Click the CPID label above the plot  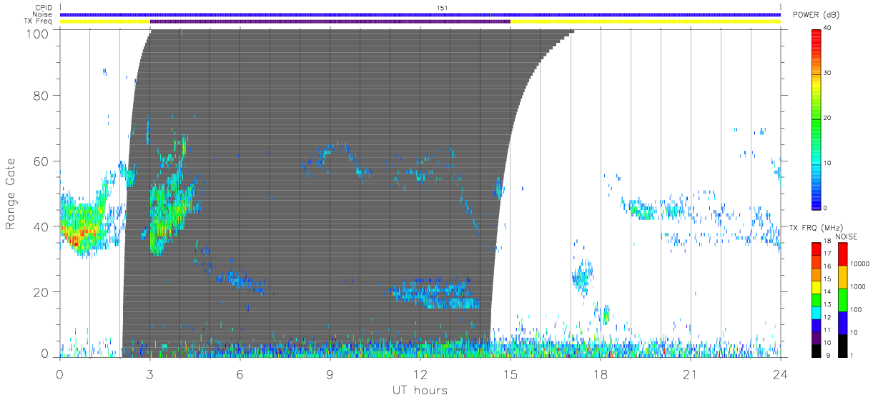pyautogui.click(x=44, y=8)
